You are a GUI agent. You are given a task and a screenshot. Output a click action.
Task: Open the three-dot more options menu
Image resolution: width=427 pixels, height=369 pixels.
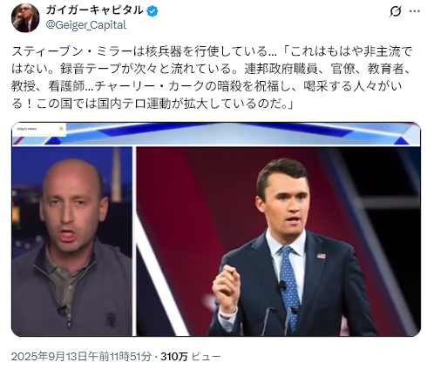(x=415, y=11)
